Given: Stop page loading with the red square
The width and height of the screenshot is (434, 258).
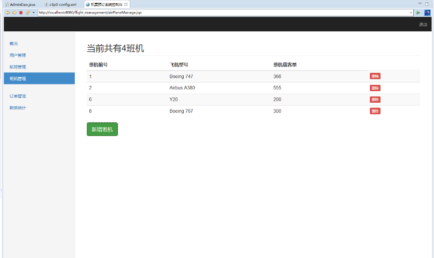Looking at the screenshot, I should point(21,13).
